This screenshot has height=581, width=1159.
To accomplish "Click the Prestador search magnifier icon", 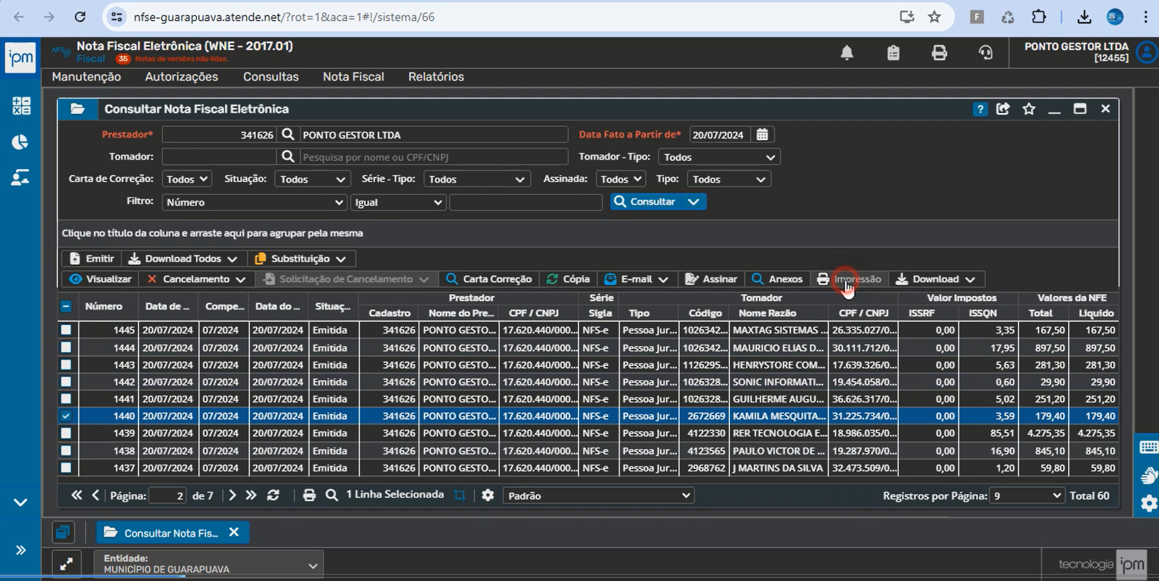I will [288, 134].
